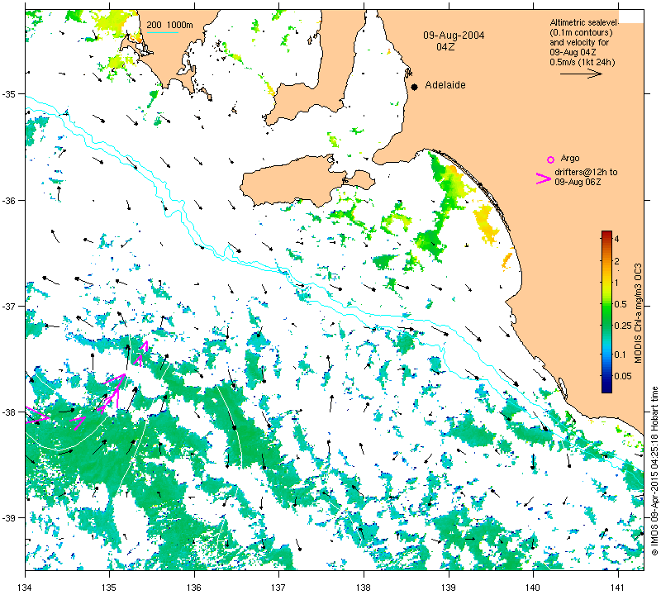Click the latitude axis label '-36'
This screenshot has width=661, height=595.
(8, 200)
